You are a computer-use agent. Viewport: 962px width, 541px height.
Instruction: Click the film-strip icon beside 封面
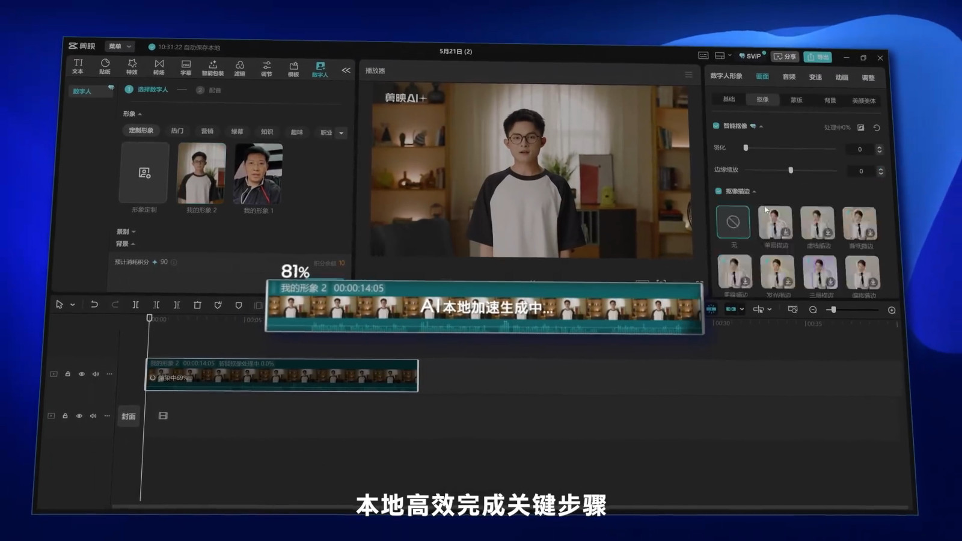163,415
